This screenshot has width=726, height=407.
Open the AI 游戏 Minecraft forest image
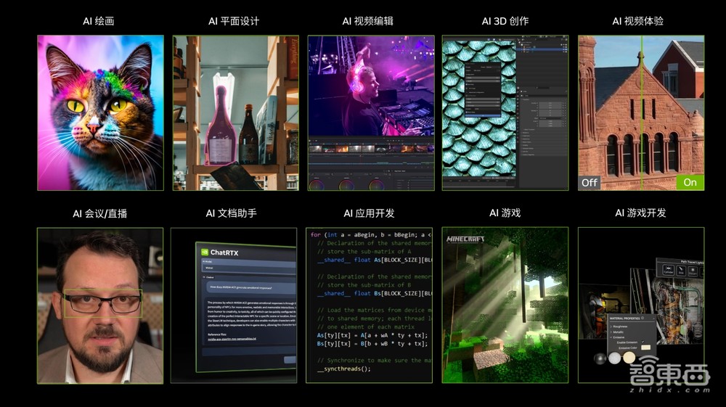[505, 305]
